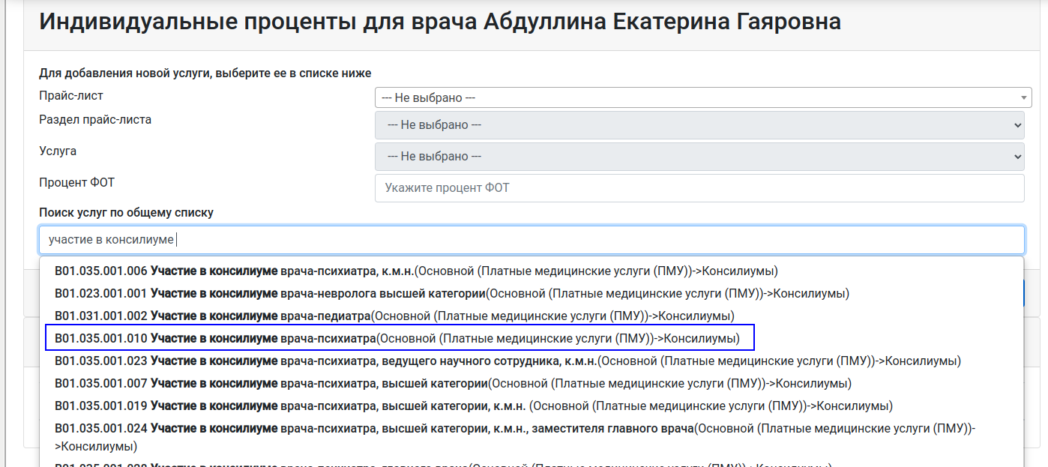Viewport: 1048px width, 467px height.
Task: Click the Прайс-лист field label
Action: [71, 96]
